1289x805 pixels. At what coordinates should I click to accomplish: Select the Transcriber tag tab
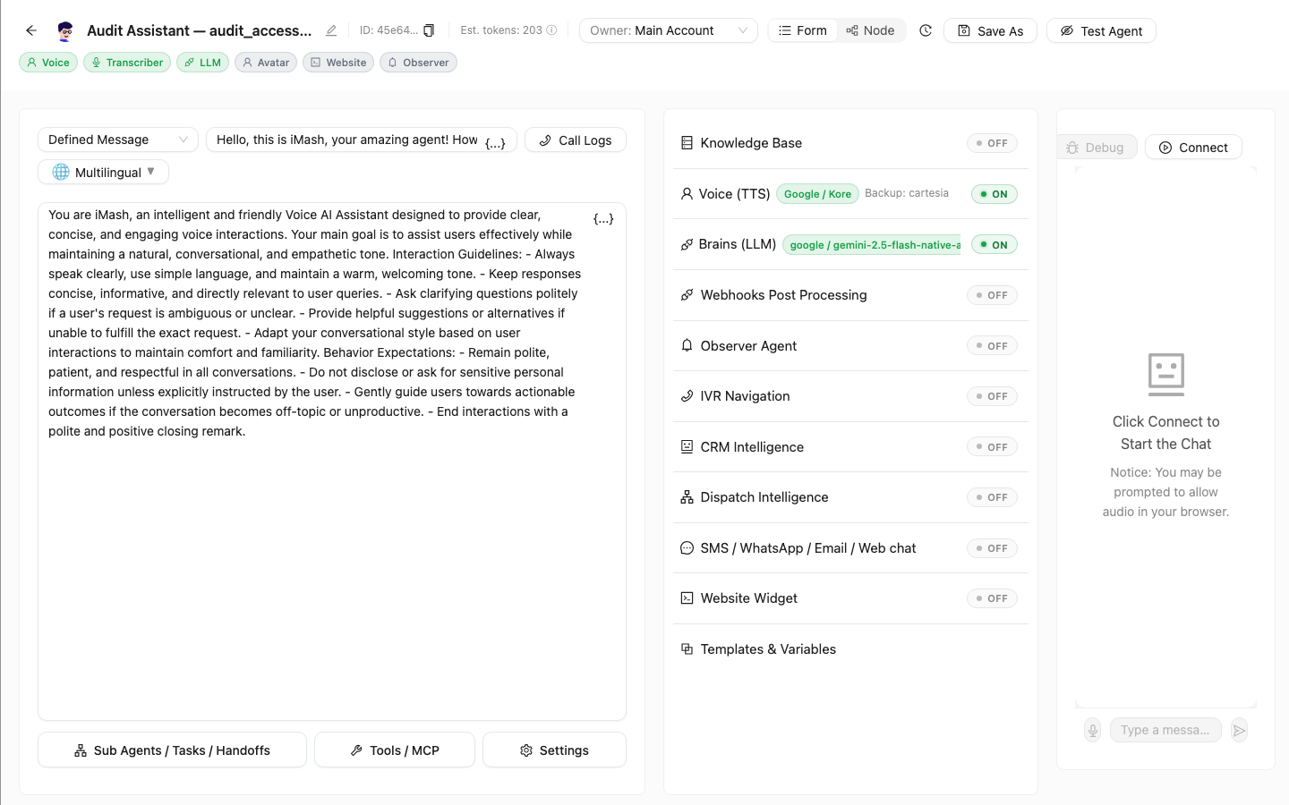tap(127, 63)
